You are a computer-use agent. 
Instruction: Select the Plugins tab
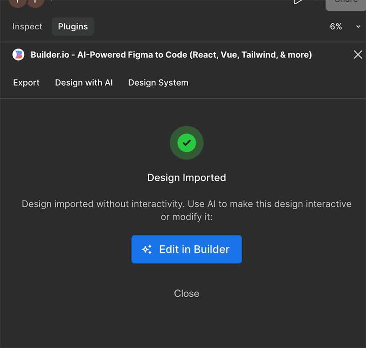click(73, 27)
